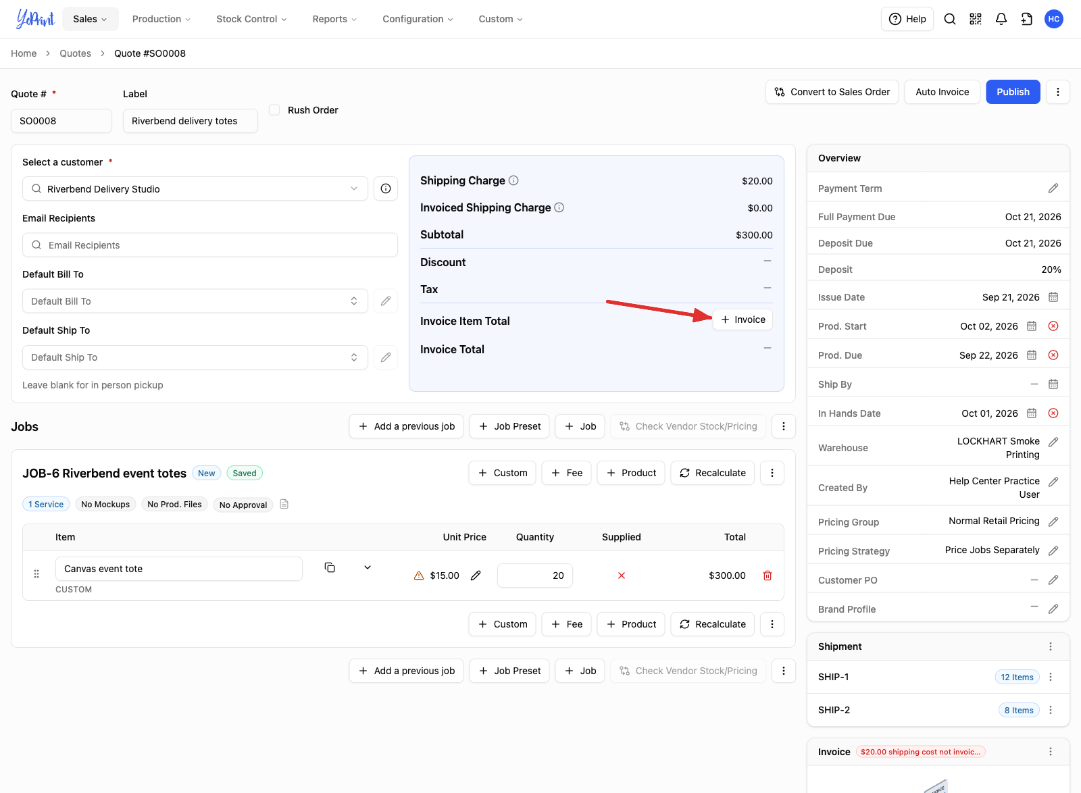Viewport: 1081px width, 793px height.
Task: Open the Sales menu
Action: click(91, 19)
